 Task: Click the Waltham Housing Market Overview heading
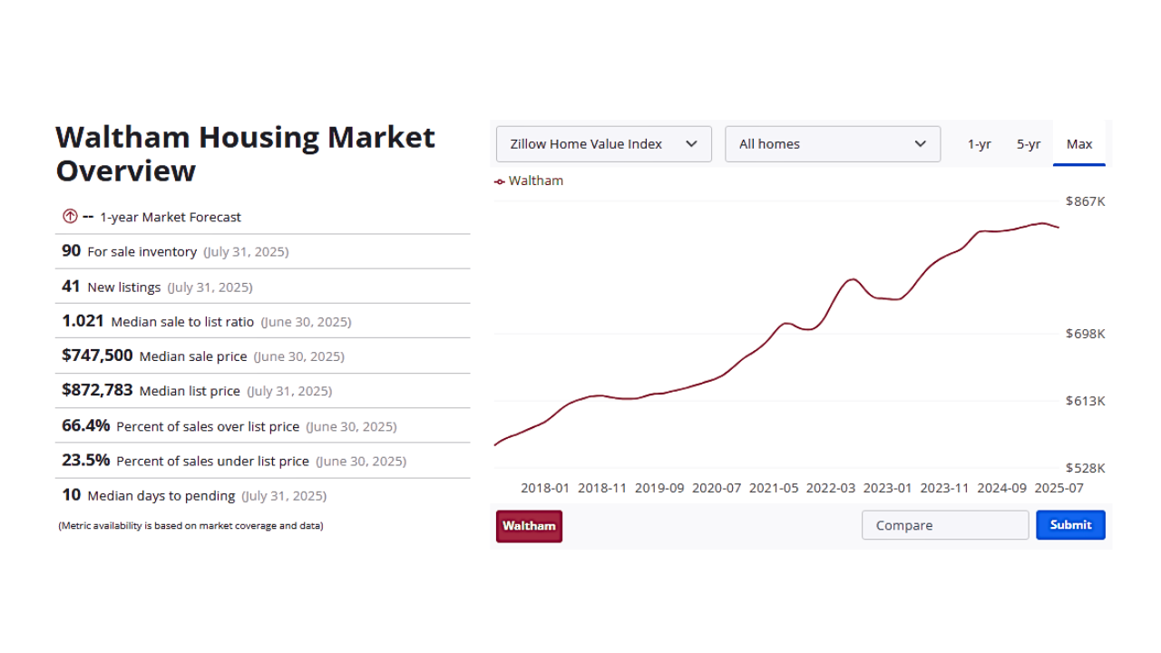[x=246, y=154]
